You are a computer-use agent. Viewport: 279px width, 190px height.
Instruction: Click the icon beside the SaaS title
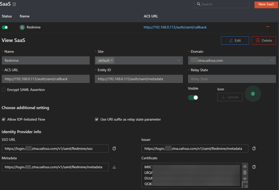[x=14, y=4]
